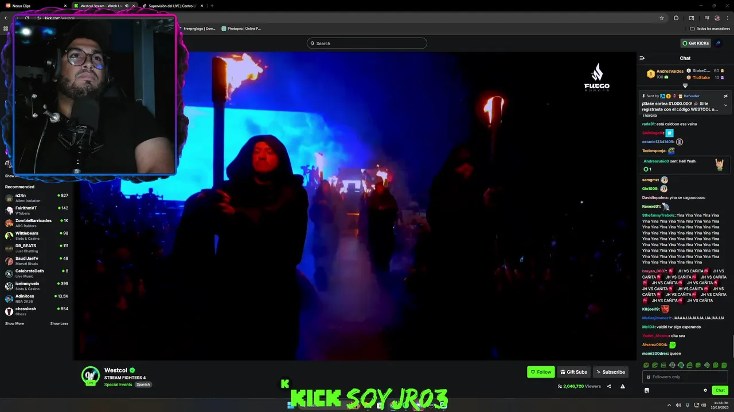Open recommended channel ZombieBarricades
Viewport: 734px width, 412px height.
(x=37, y=223)
